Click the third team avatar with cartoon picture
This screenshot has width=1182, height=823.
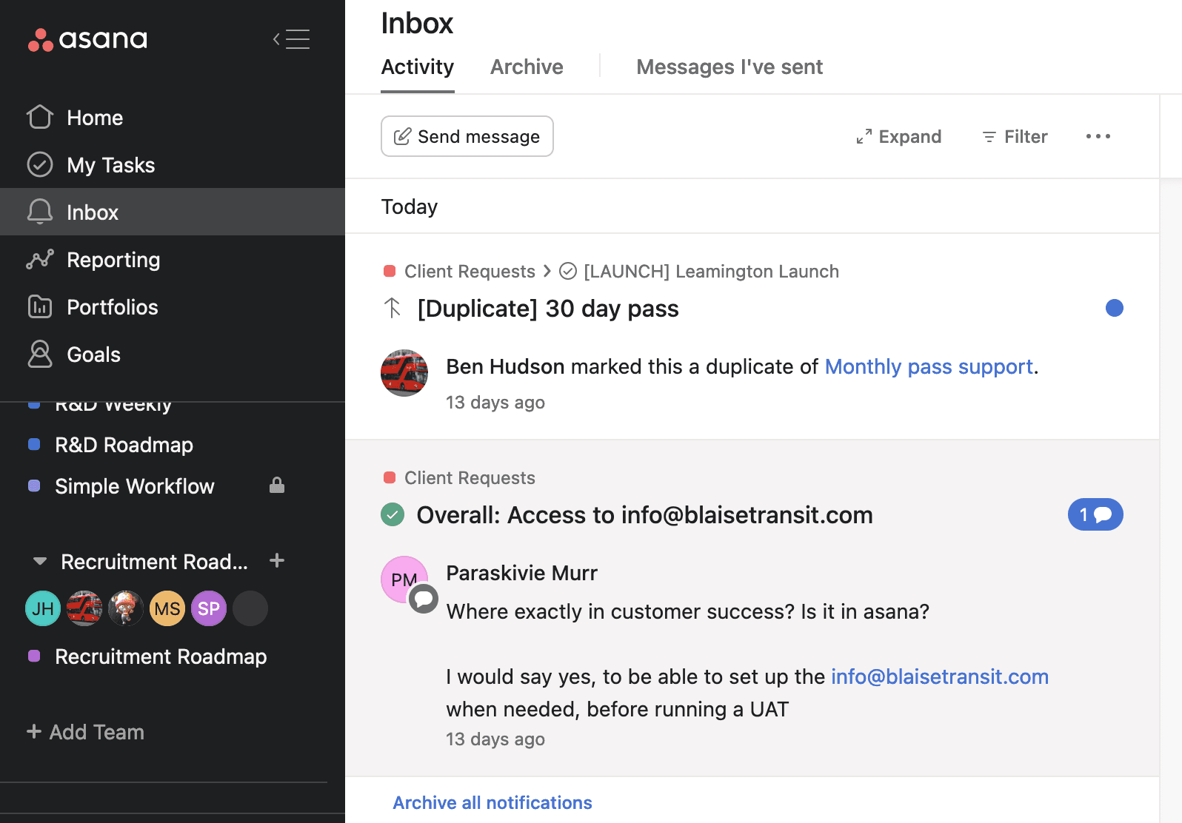[x=126, y=608]
